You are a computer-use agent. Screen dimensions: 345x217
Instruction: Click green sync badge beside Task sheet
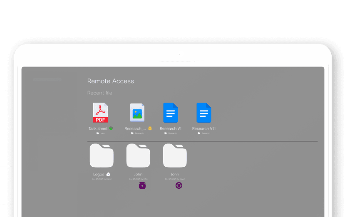(111, 128)
